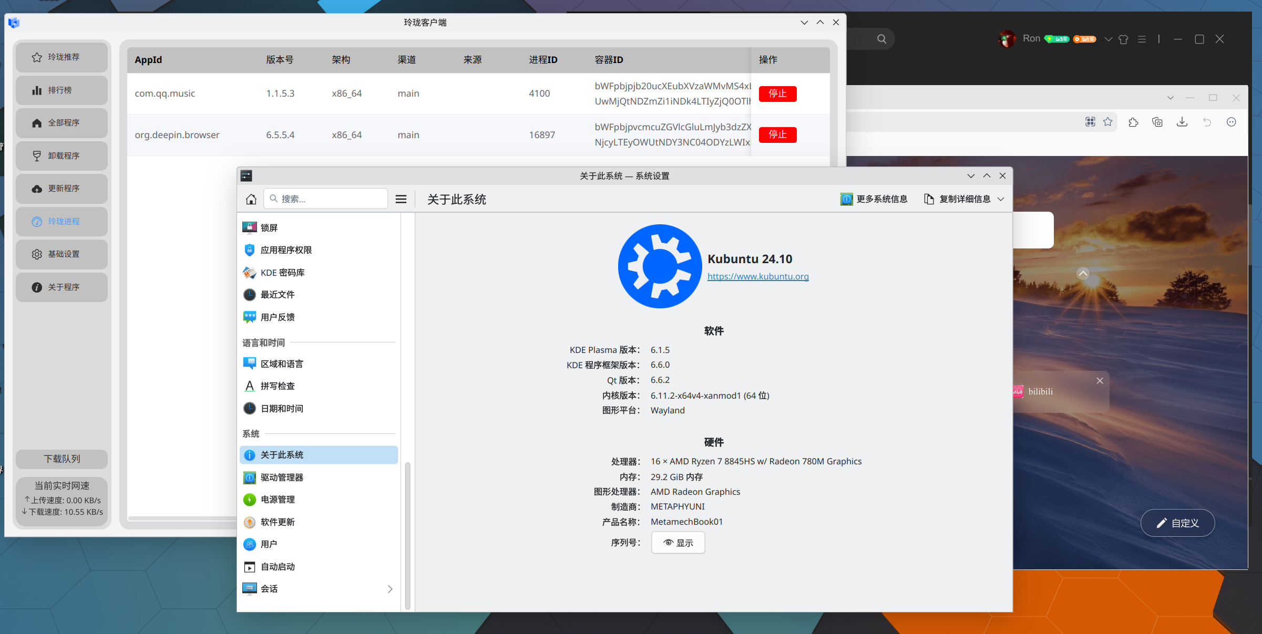Open 日期和时间 settings
This screenshot has width=1262, height=634.
(x=319, y=409)
